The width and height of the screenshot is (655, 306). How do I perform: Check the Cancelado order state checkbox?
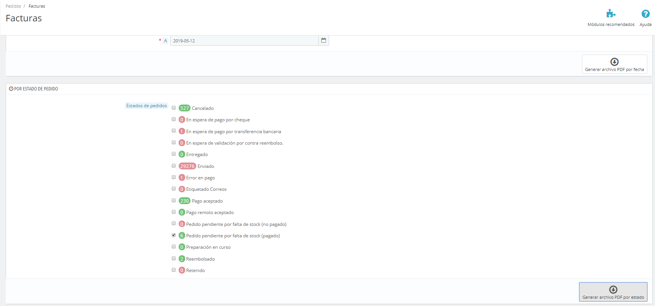(174, 108)
